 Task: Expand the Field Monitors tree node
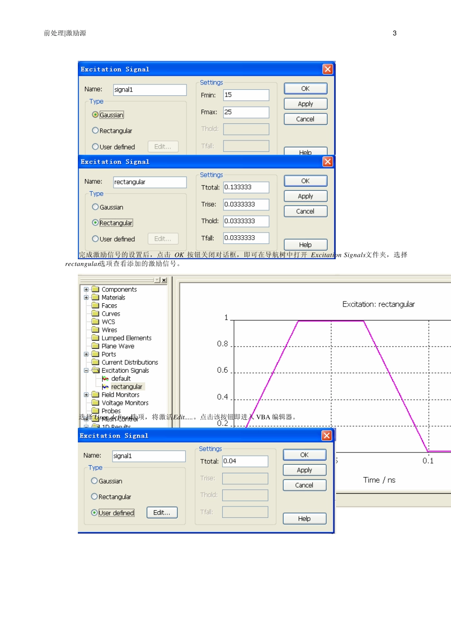click(x=86, y=394)
